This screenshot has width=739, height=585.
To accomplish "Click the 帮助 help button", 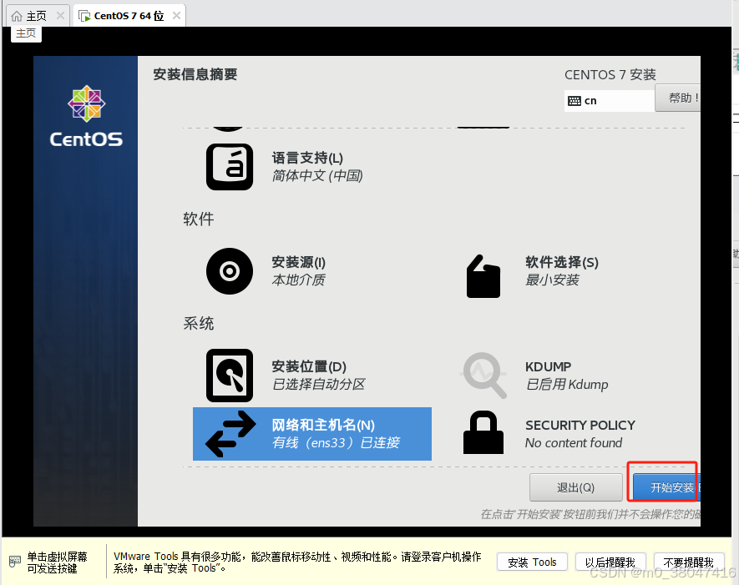I will coord(678,98).
